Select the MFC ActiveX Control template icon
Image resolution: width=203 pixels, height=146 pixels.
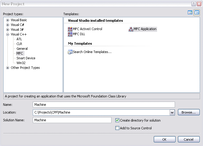click(70, 29)
